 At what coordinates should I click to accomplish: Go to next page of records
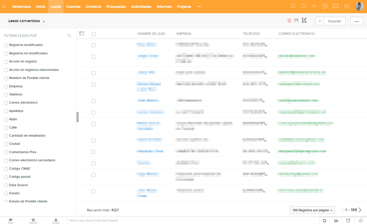coord(360,210)
